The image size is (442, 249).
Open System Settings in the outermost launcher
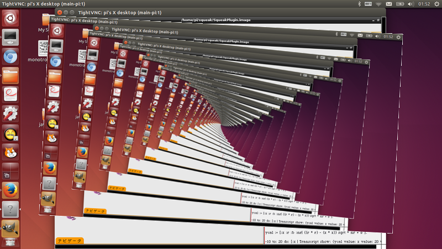(x=10, y=113)
